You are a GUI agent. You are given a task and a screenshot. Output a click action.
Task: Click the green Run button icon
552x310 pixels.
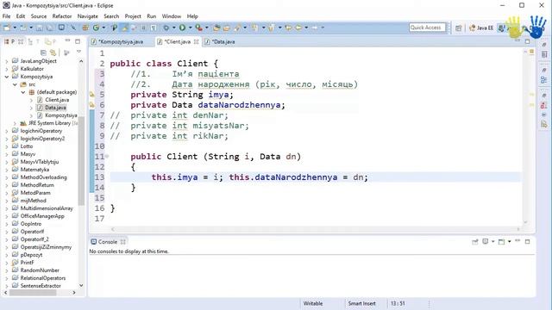182,28
